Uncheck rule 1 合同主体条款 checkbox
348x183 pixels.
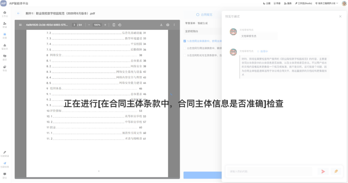pos(185,41)
